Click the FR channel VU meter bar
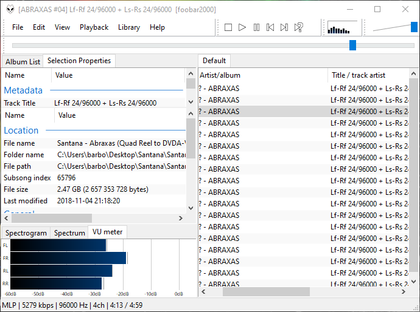This screenshot has height=312, width=420. tap(68, 258)
